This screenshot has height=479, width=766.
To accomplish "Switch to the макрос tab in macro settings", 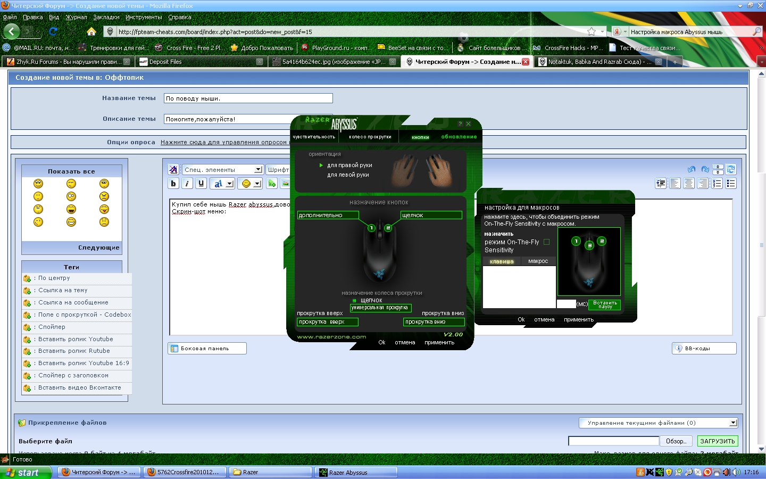I will pyautogui.click(x=538, y=261).
